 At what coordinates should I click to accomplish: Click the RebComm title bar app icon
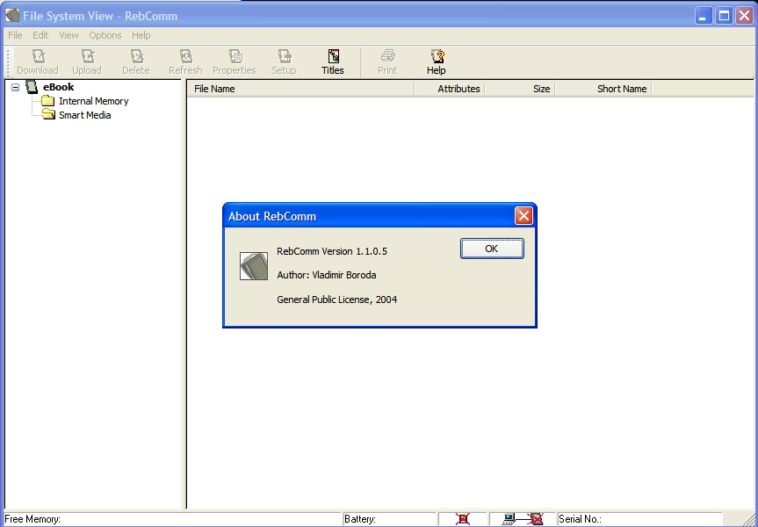pyautogui.click(x=12, y=16)
